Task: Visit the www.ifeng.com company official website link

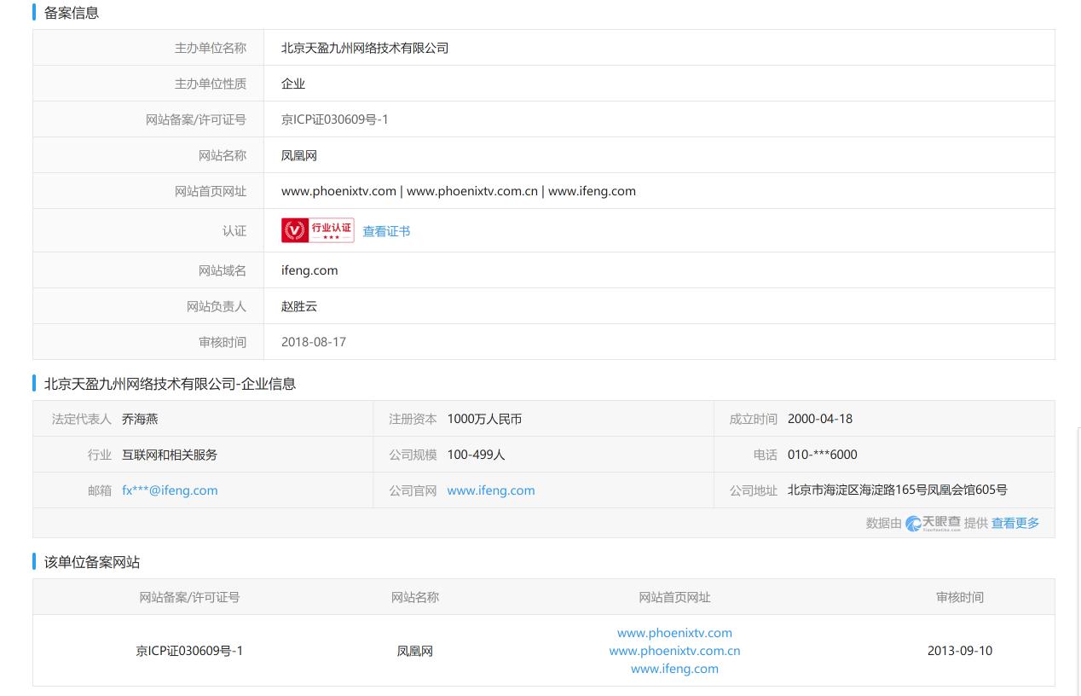Action: coord(490,490)
